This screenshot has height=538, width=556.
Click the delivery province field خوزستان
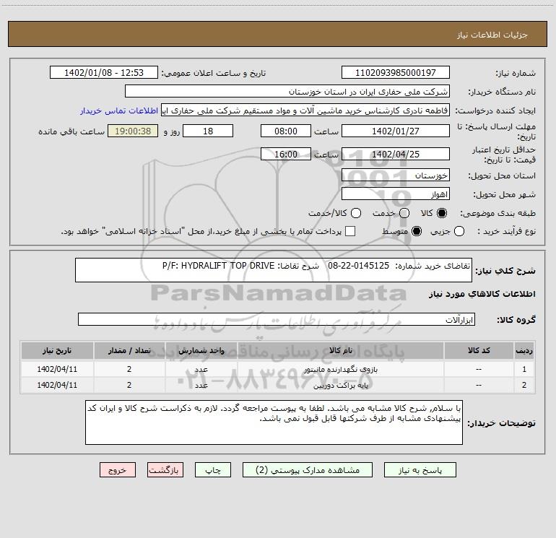tap(396, 175)
